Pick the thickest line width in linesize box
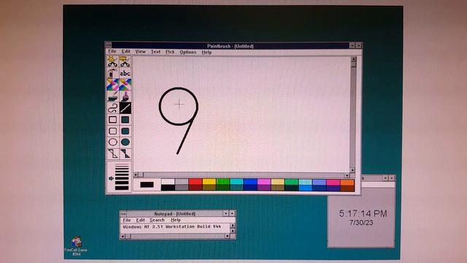This screenshot has width=467, height=263. tap(122, 188)
